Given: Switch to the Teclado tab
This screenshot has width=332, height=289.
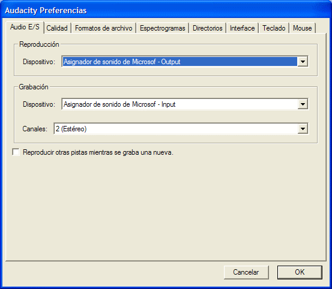Looking at the screenshot, I should pos(274,28).
